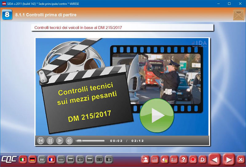This screenshot has width=246, height=167.
Task: Click the chapter 8 number badge
Action: click(7, 15)
